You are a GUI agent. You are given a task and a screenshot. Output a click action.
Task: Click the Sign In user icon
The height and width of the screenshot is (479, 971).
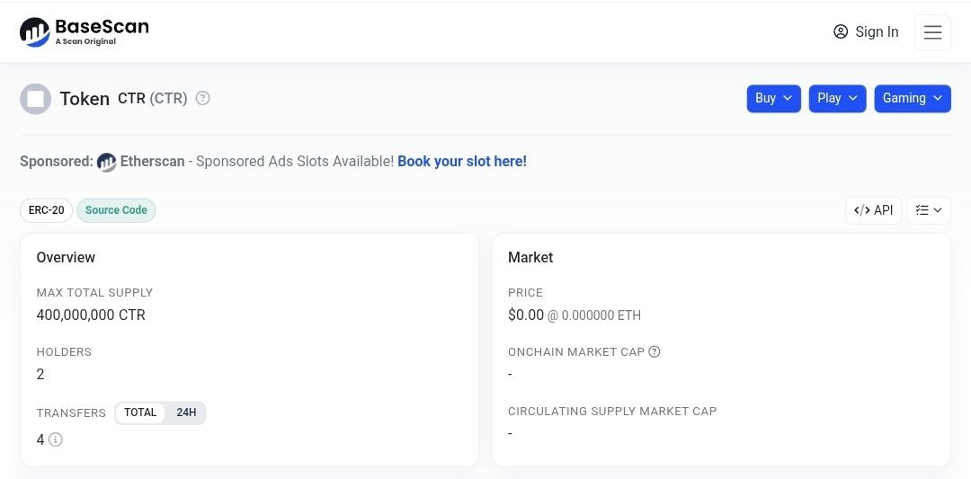841,32
